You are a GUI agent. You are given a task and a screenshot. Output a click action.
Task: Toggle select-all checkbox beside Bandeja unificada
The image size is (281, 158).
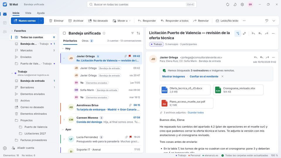click(x=64, y=33)
